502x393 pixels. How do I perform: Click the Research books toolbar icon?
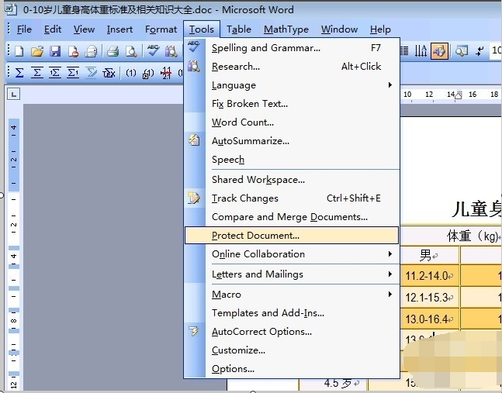(171, 51)
